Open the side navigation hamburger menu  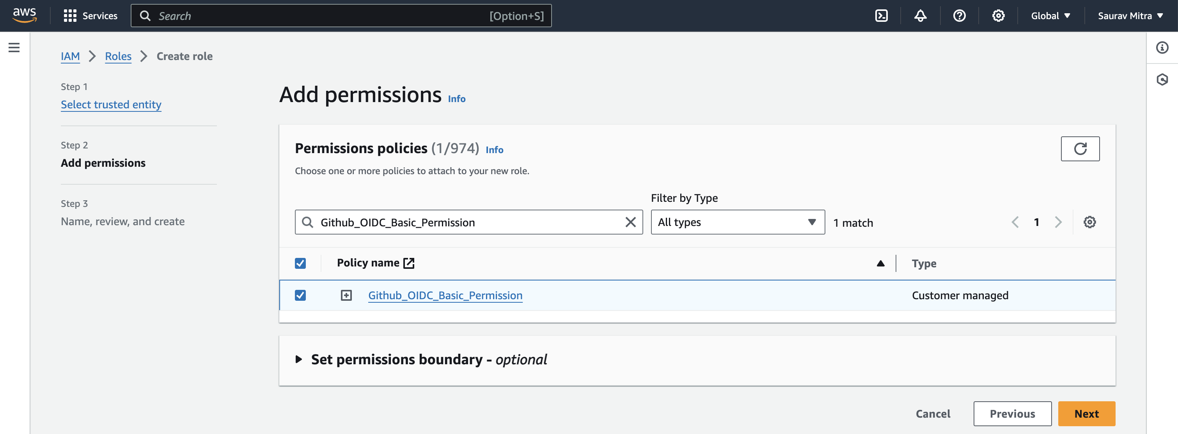click(x=14, y=48)
